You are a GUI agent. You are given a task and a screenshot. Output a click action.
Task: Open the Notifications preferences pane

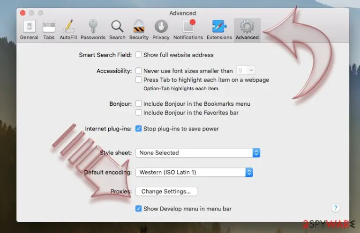pyautogui.click(x=188, y=30)
